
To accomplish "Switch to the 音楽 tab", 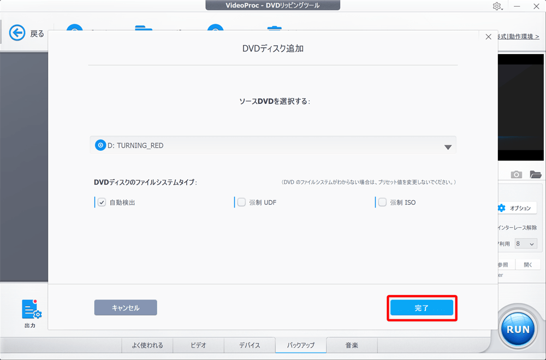I will pos(352,345).
